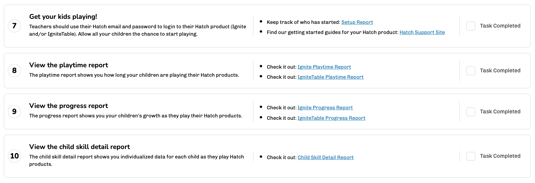Open the Setup Report link
The height and width of the screenshot is (183, 535).
[357, 22]
